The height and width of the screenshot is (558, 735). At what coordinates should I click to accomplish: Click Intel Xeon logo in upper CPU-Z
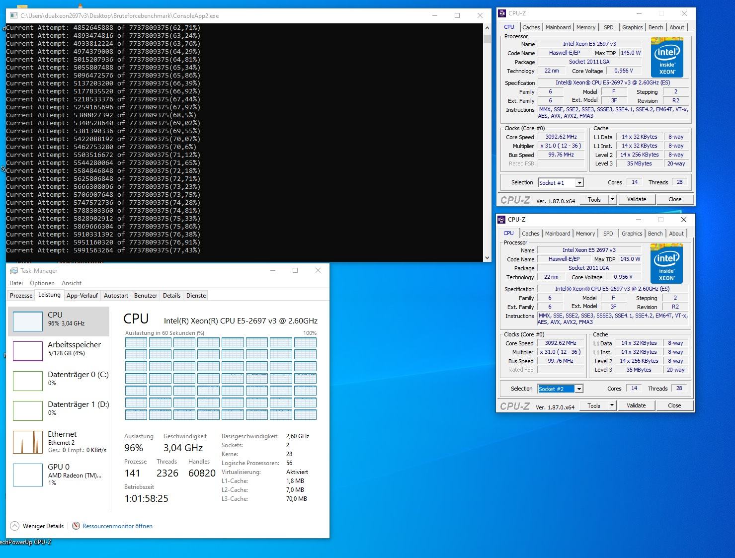[667, 57]
